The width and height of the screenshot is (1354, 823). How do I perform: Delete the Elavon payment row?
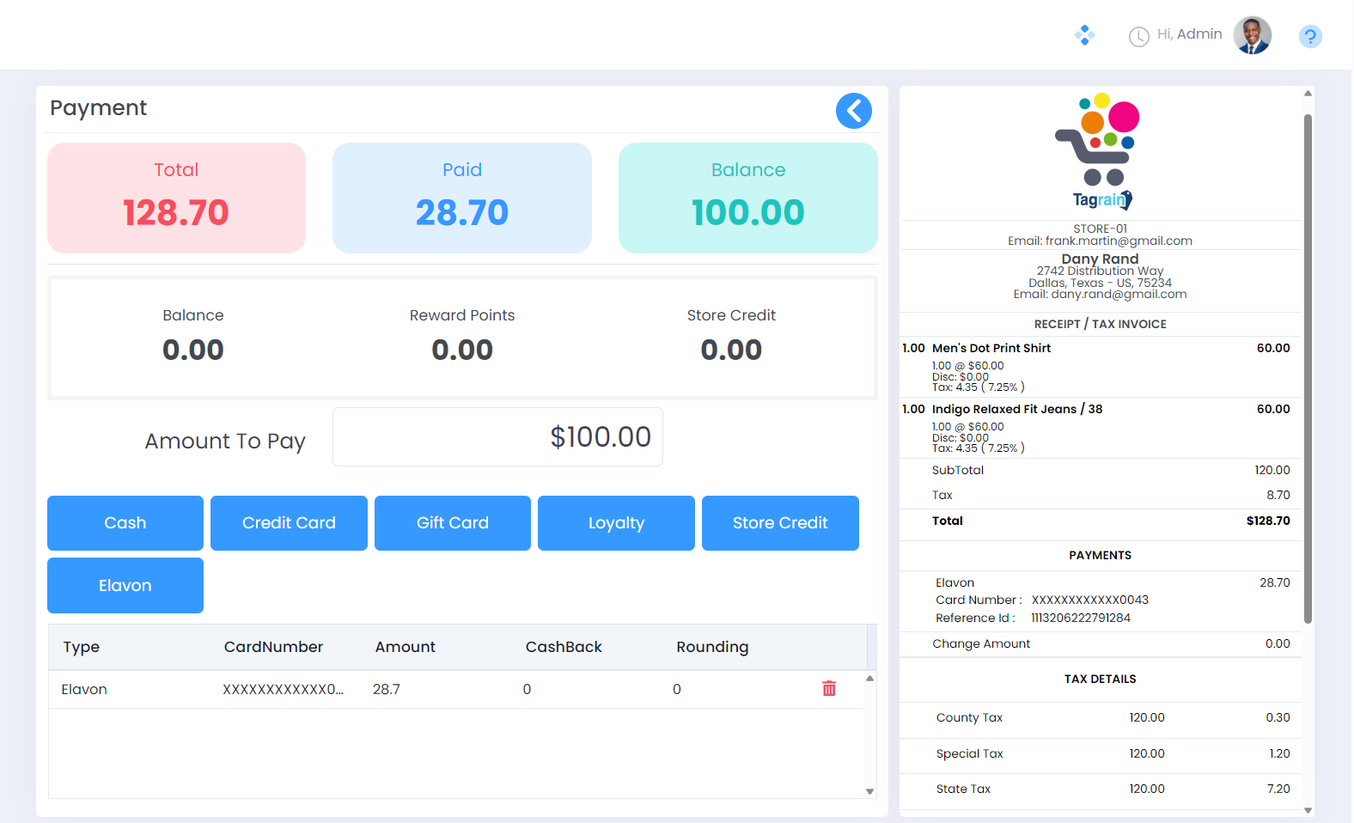pos(828,689)
